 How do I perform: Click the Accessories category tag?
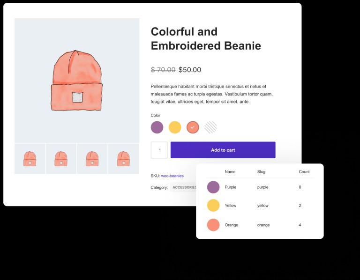click(x=183, y=187)
